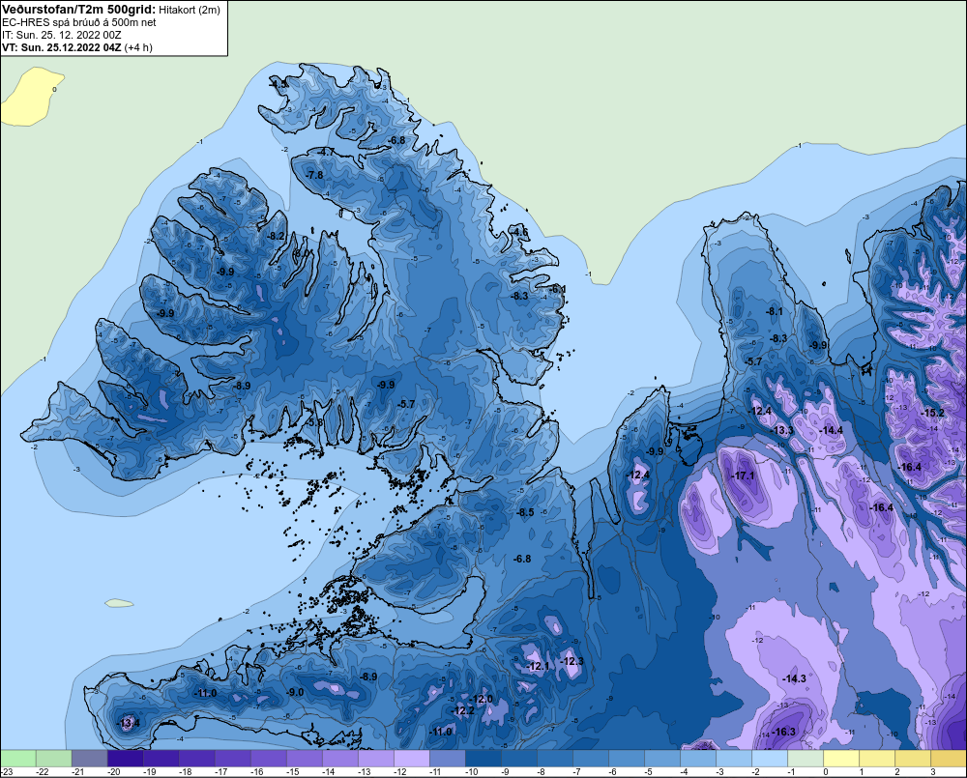
Task: Click the -6.1 coastal temperature value
Action: [x=558, y=289]
